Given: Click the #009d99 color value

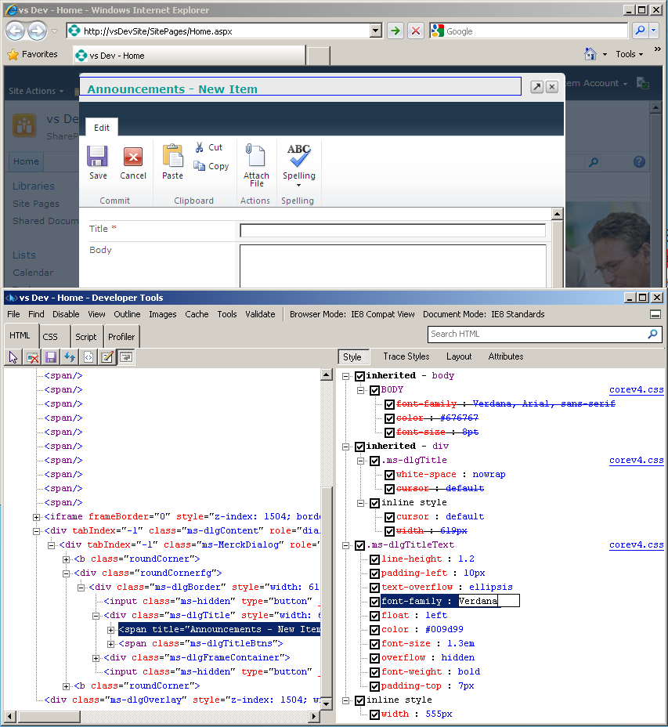Looking at the screenshot, I should coord(444,630).
